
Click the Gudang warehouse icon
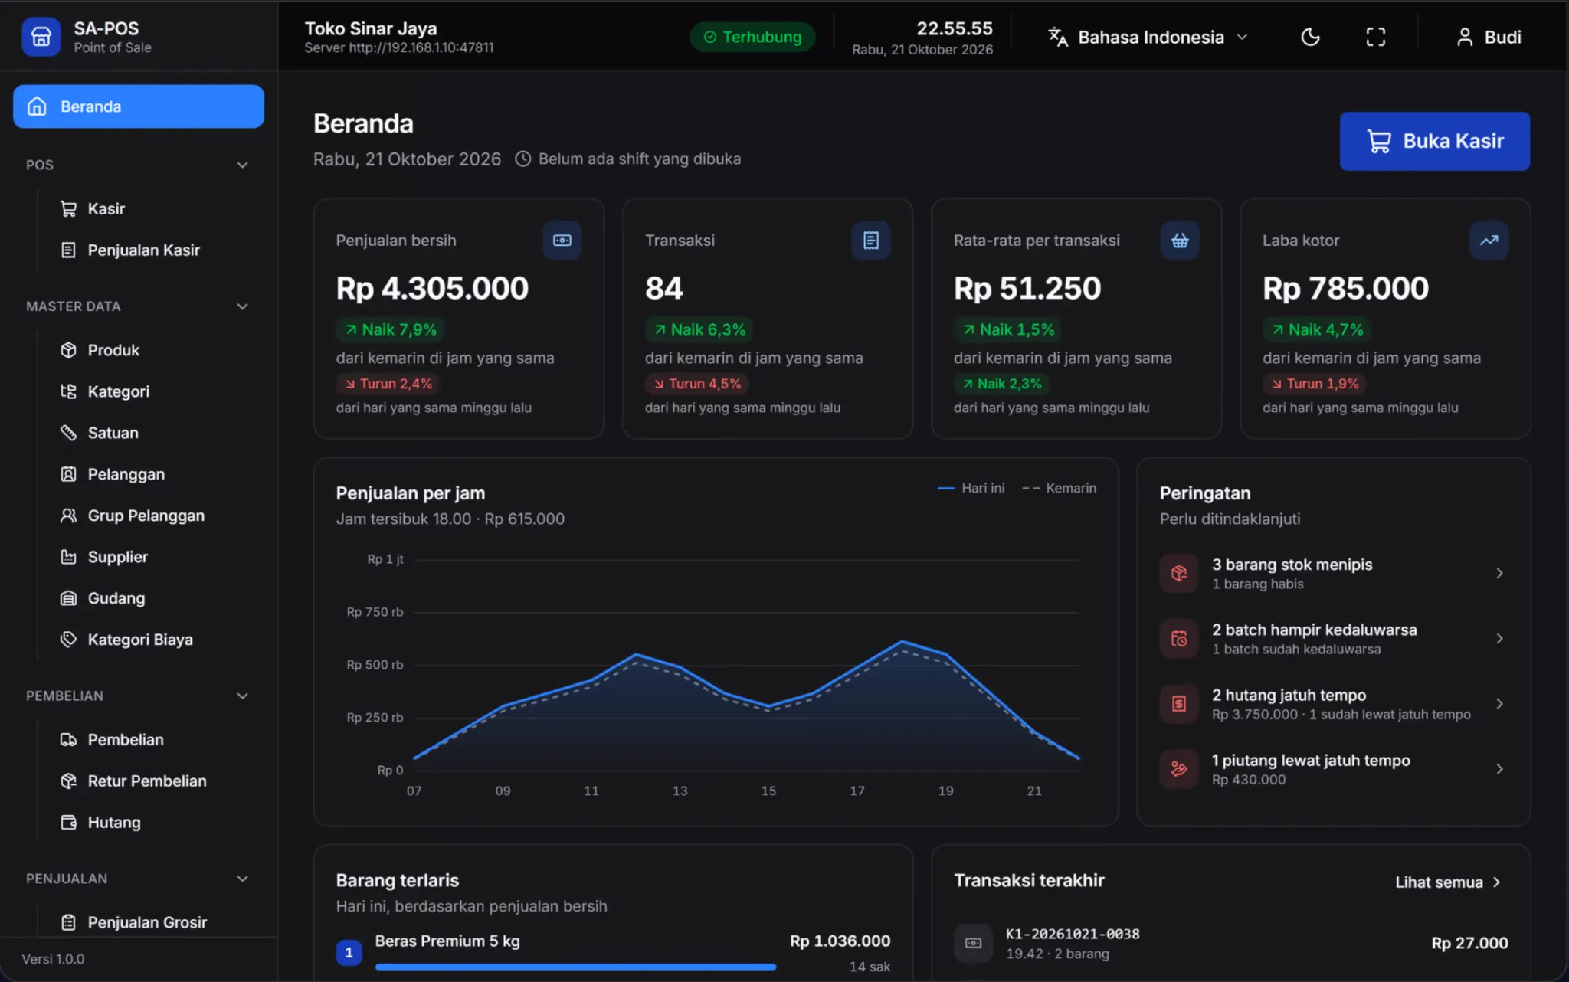(x=68, y=598)
